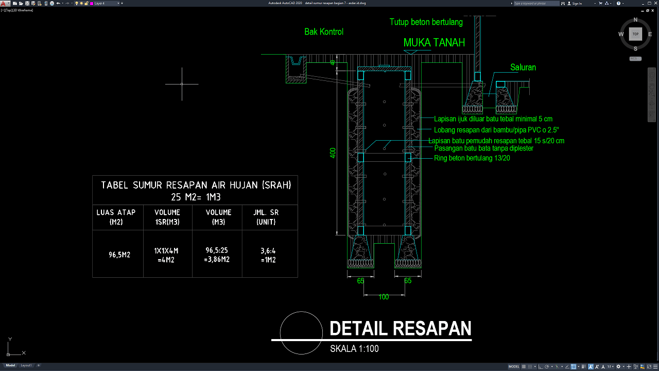Click the Plot printer icon

click(x=51, y=3)
